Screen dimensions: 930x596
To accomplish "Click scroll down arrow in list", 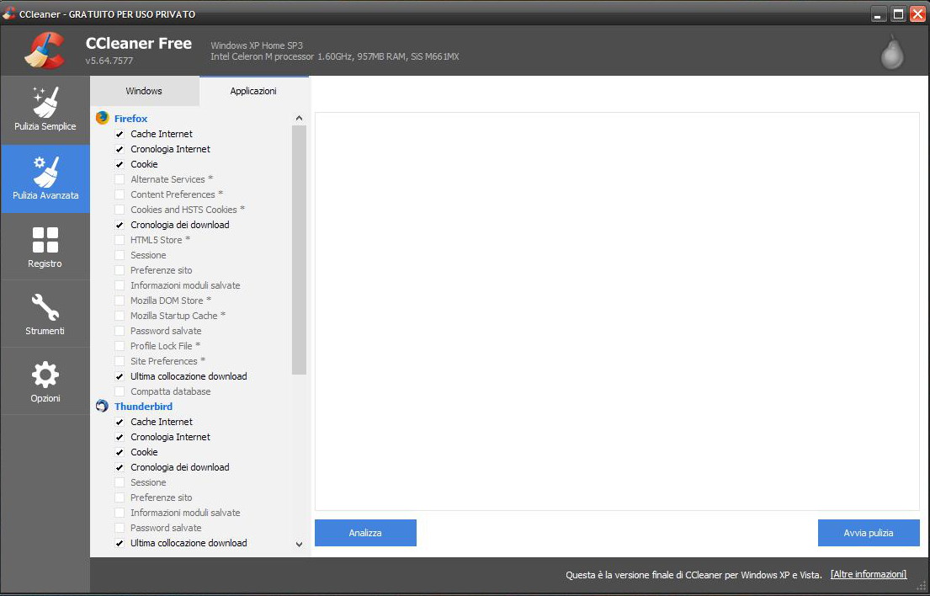I will 299,544.
